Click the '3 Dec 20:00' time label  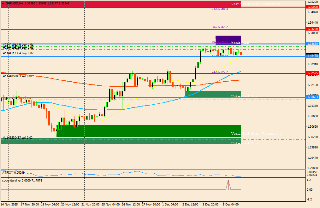point(210,204)
